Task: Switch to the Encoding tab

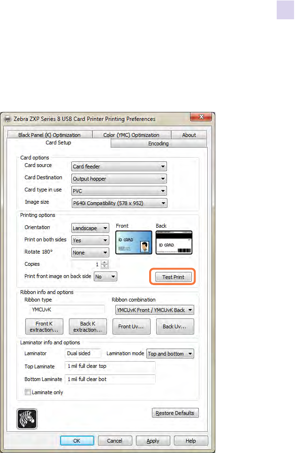Action: (159, 143)
